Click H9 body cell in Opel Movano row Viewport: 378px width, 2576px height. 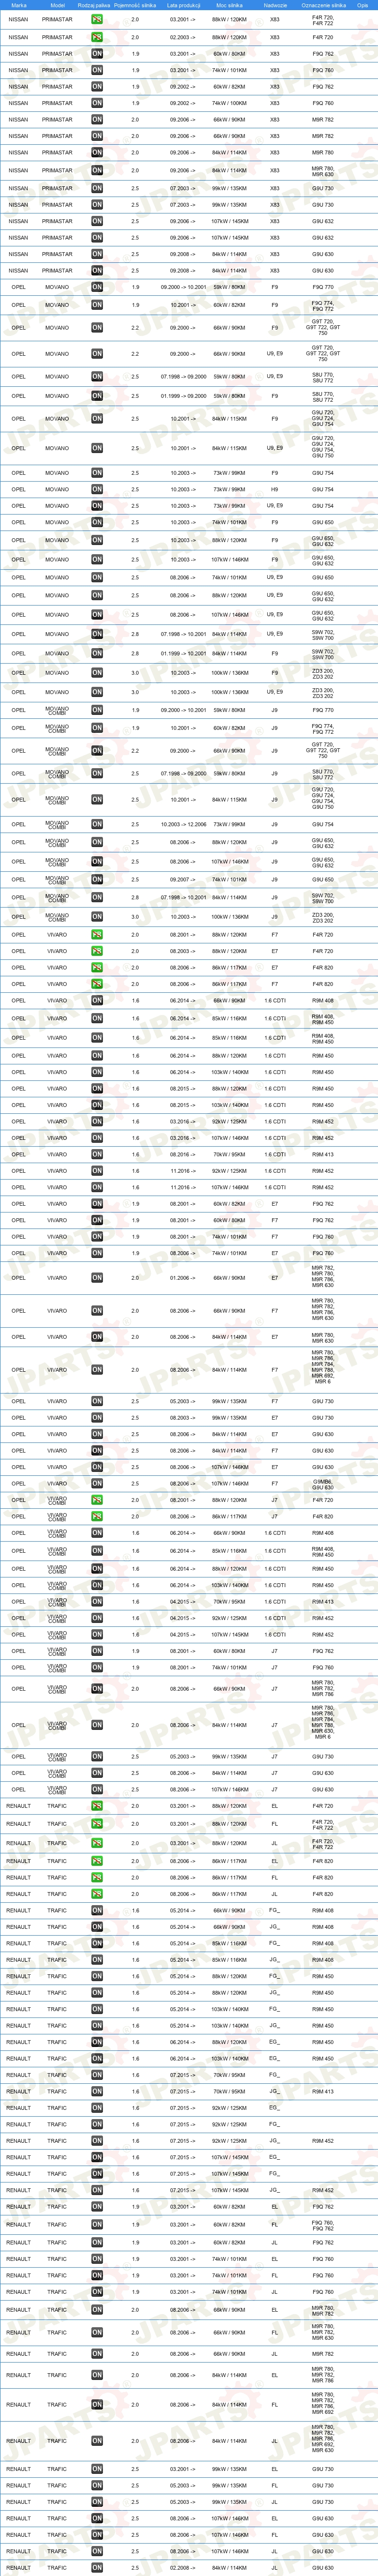[275, 490]
